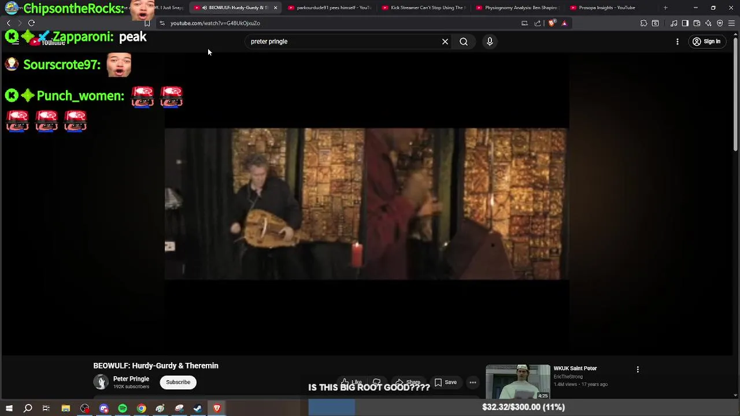
Task: Open Steam from the taskbar
Action: pos(198,408)
